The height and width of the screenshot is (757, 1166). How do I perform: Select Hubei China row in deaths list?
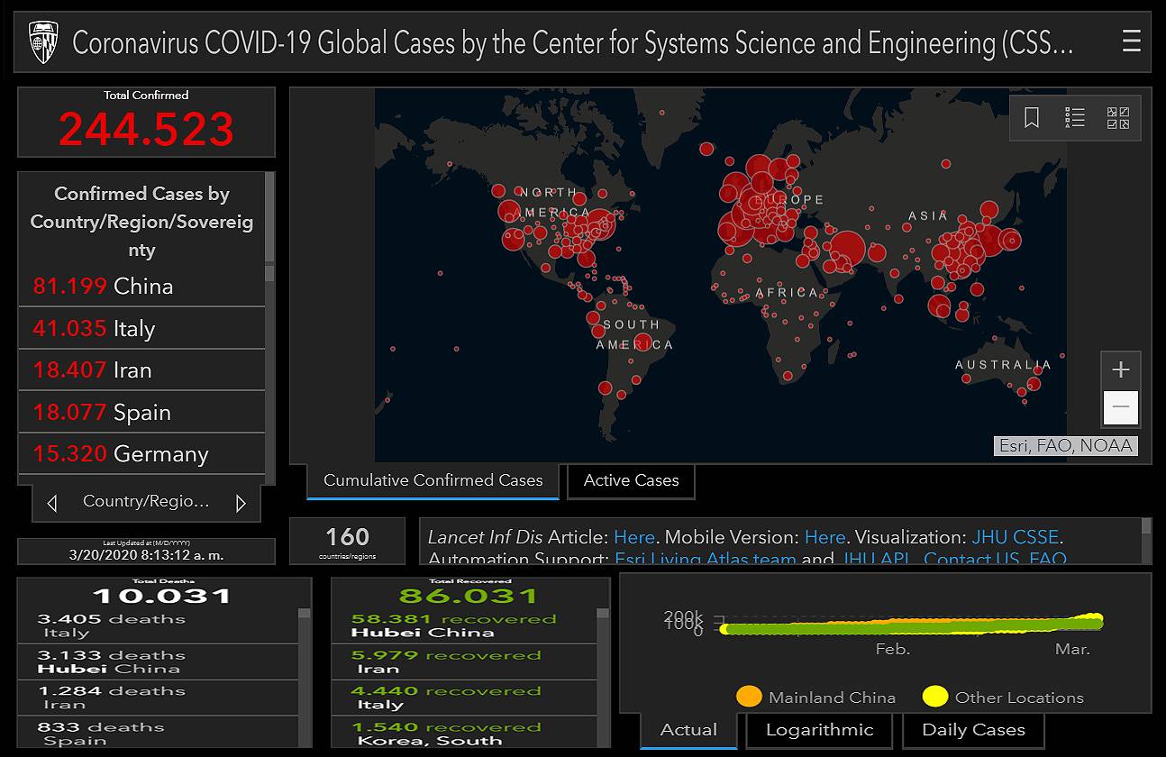pyautogui.click(x=158, y=661)
